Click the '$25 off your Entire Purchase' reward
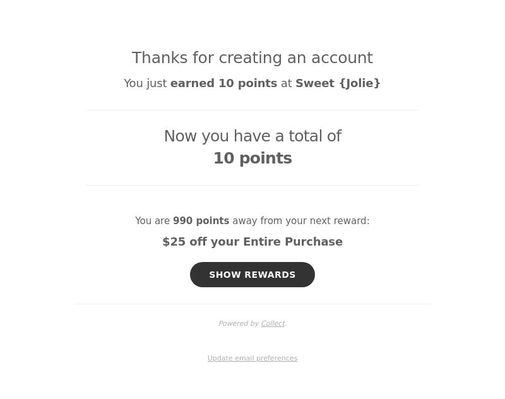Image resolution: width=505 pixels, height=399 pixels. [x=252, y=242]
